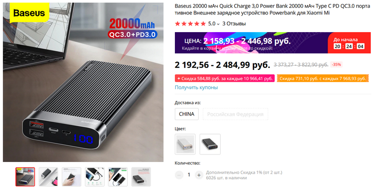The height and width of the screenshot is (189, 374).
Task: Select Российская Федерация shipping origin
Action: coord(235,114)
